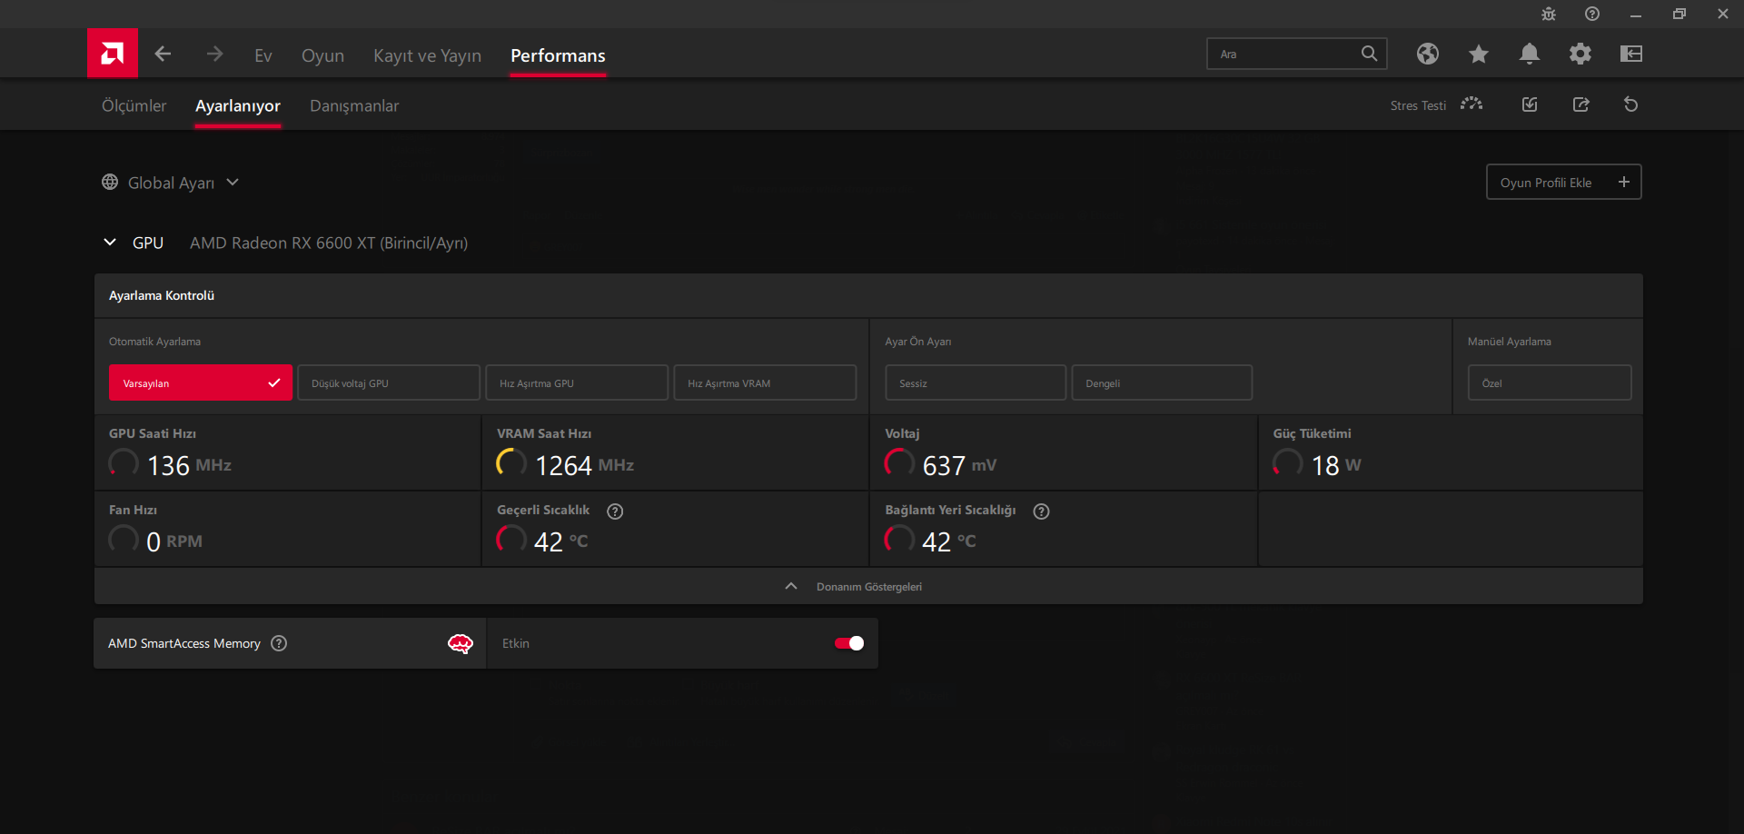
Task: Click the AMD logo home icon
Action: pyautogui.click(x=113, y=54)
